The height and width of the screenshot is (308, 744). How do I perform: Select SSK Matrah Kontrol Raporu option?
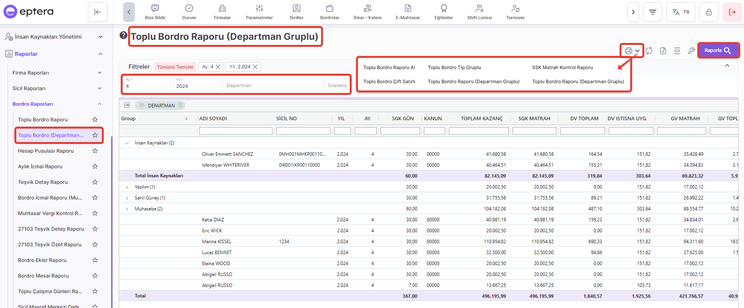(x=562, y=68)
